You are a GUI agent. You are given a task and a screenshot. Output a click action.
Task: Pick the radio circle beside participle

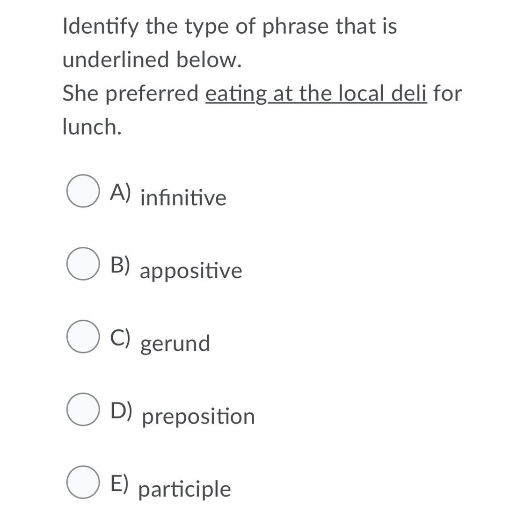(83, 482)
